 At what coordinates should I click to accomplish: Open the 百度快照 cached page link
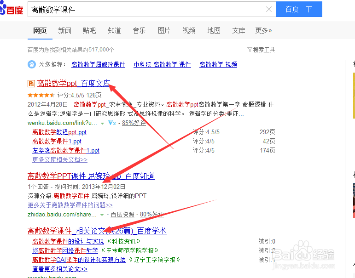coord(122,215)
